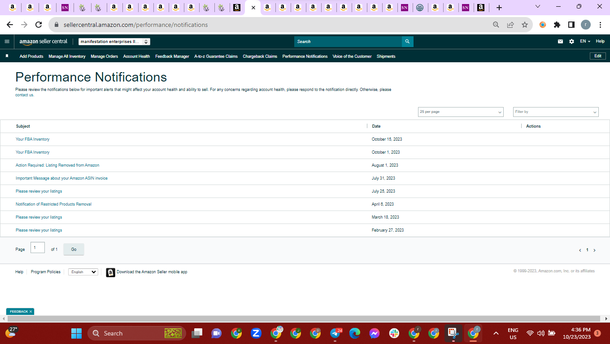
Task: Go to next notifications page arrow
Action: [595, 250]
